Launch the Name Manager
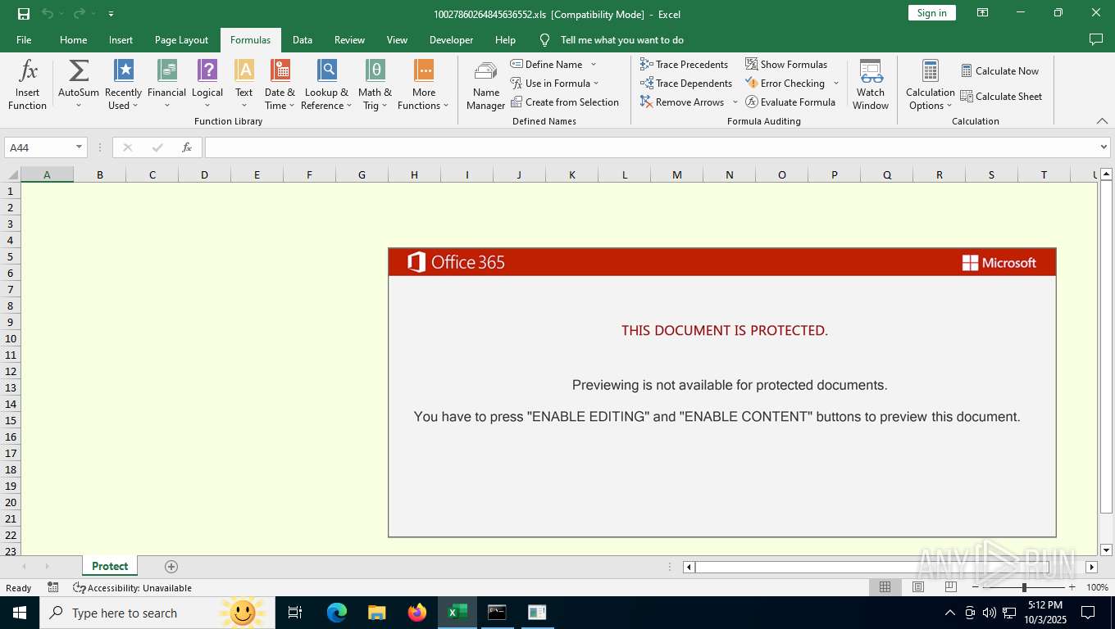This screenshot has height=629, width=1115. tap(485, 84)
